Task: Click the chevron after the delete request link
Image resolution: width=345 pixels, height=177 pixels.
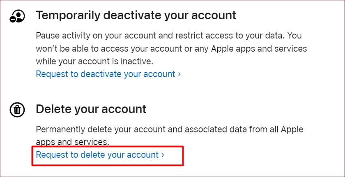Action: (x=163, y=155)
